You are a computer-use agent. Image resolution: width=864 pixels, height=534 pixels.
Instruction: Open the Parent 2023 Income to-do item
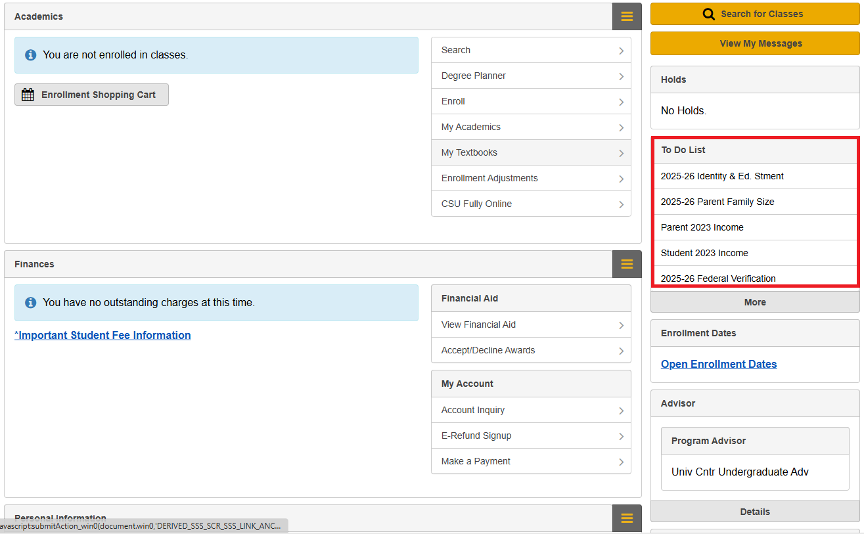coord(702,227)
